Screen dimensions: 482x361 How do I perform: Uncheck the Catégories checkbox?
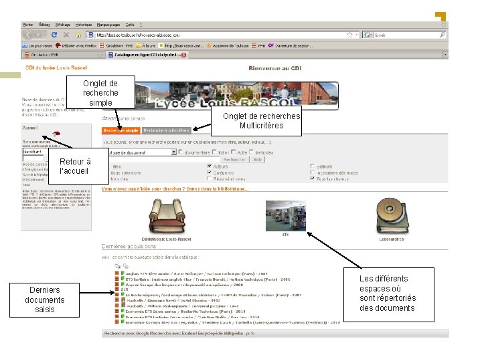(210, 172)
